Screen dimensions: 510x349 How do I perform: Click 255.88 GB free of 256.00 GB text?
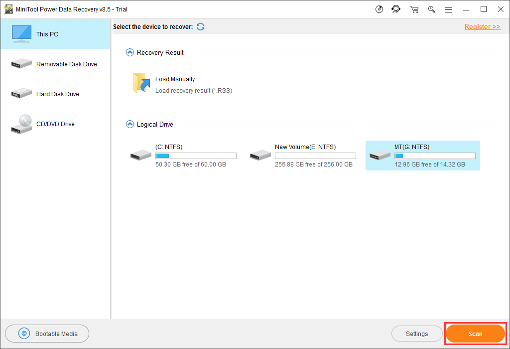point(314,165)
